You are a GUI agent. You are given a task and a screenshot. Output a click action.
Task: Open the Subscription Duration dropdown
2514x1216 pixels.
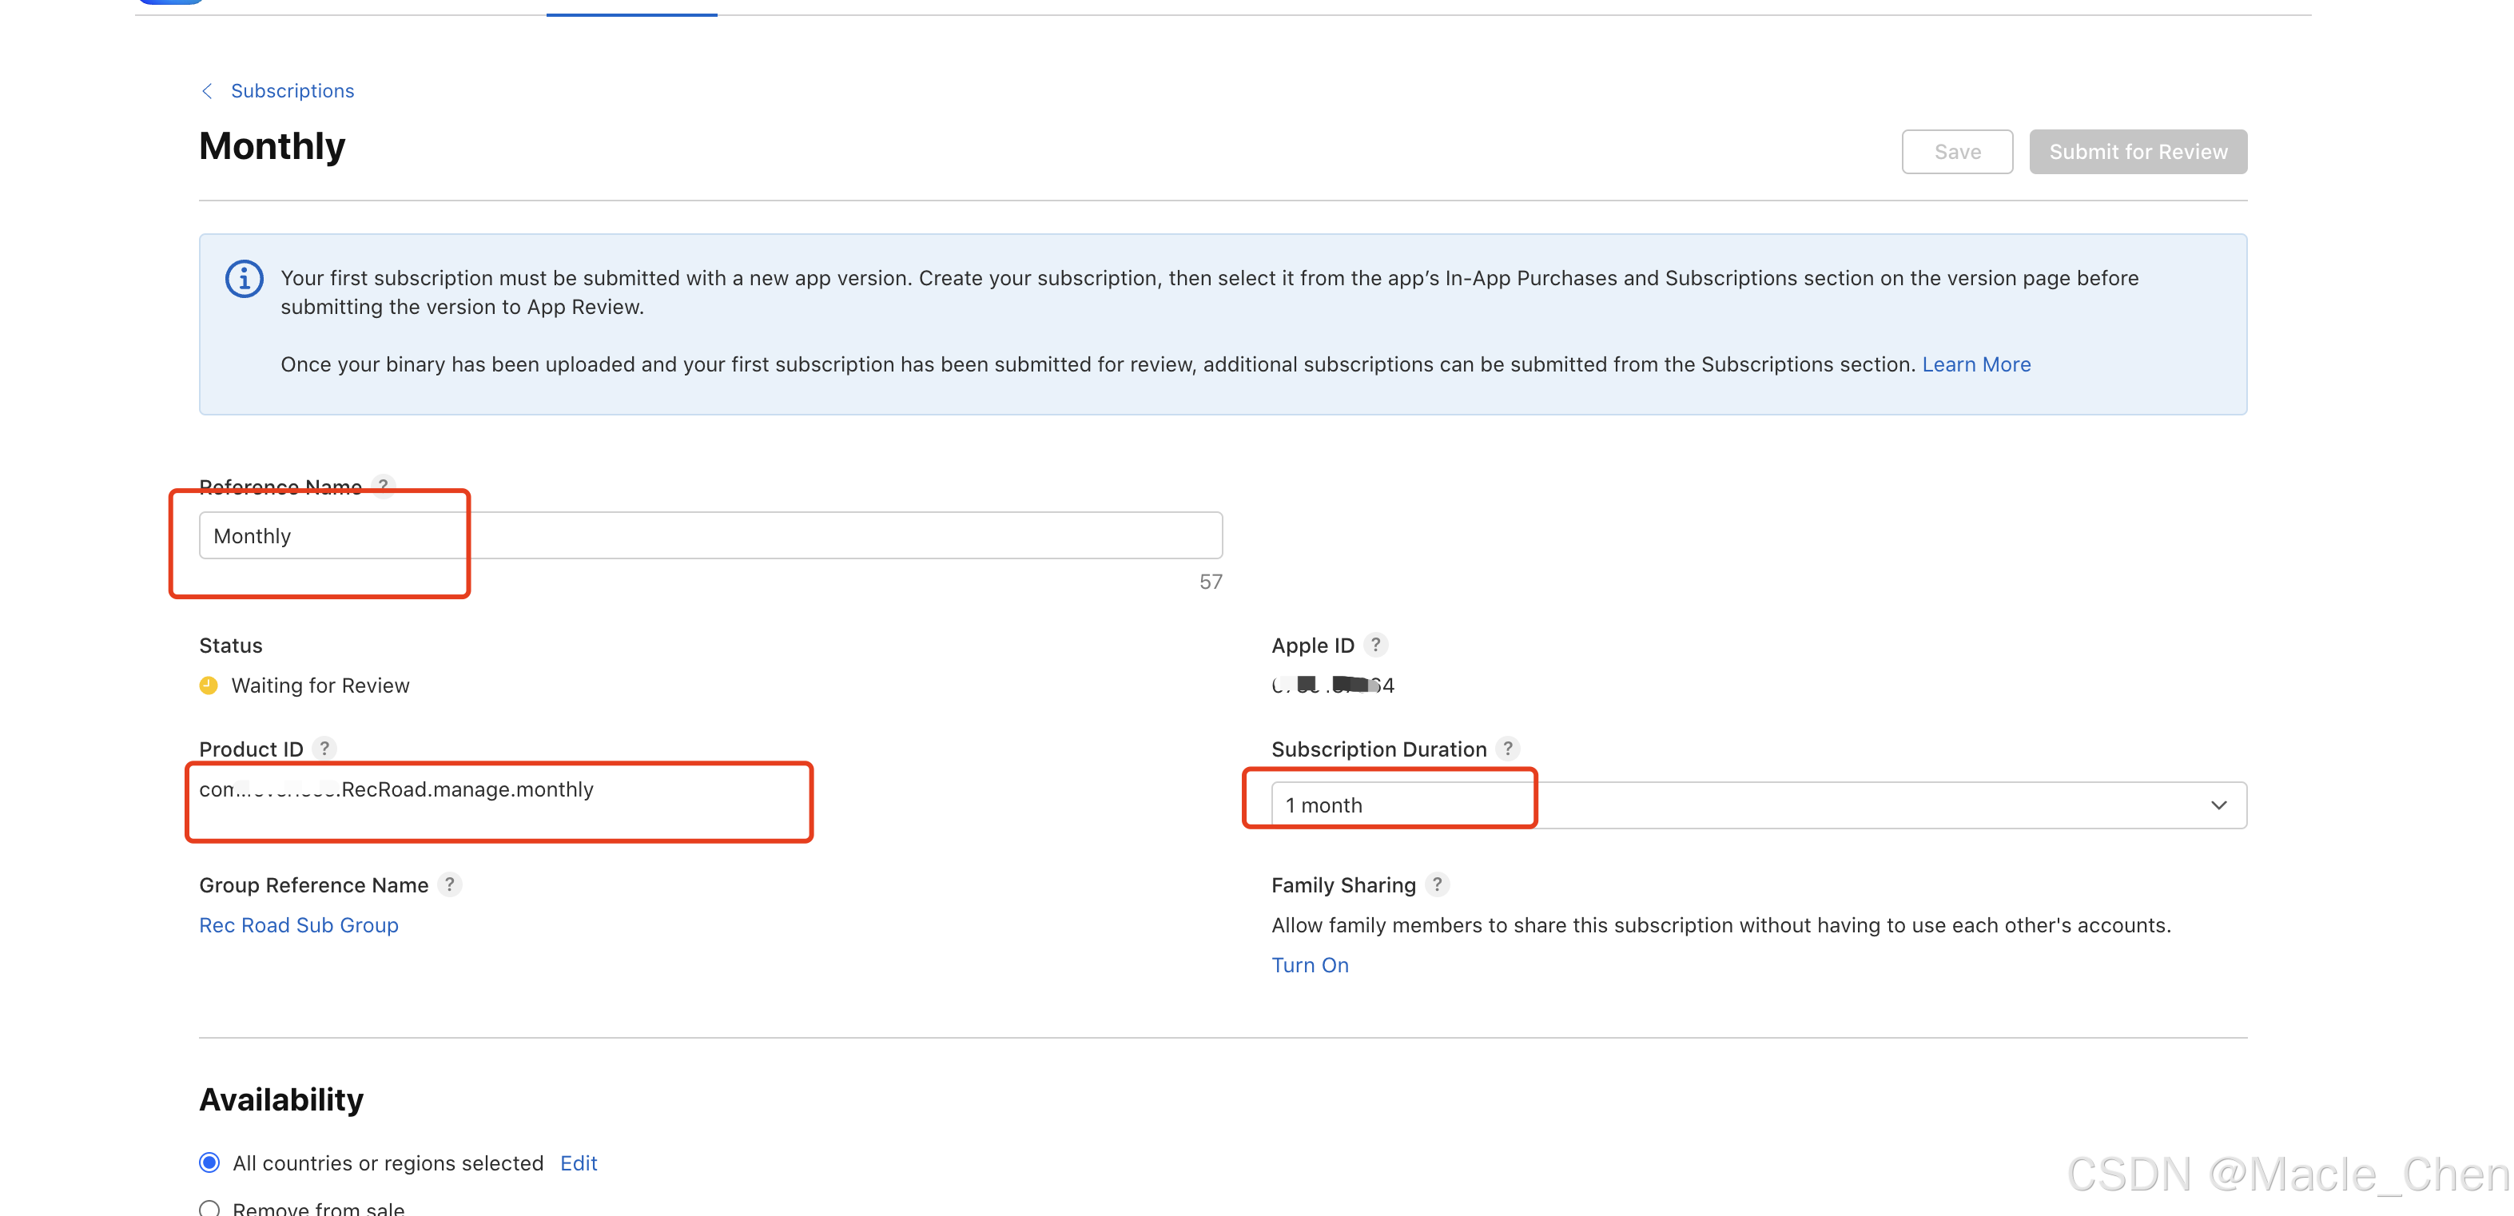click(x=1756, y=805)
